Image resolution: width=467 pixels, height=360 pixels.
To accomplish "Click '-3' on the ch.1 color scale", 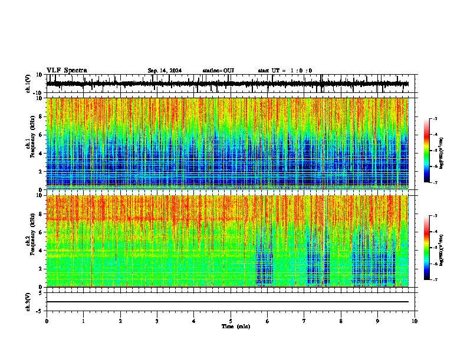I will coord(435,118).
